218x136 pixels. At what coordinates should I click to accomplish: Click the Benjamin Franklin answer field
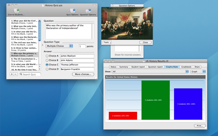77,69
